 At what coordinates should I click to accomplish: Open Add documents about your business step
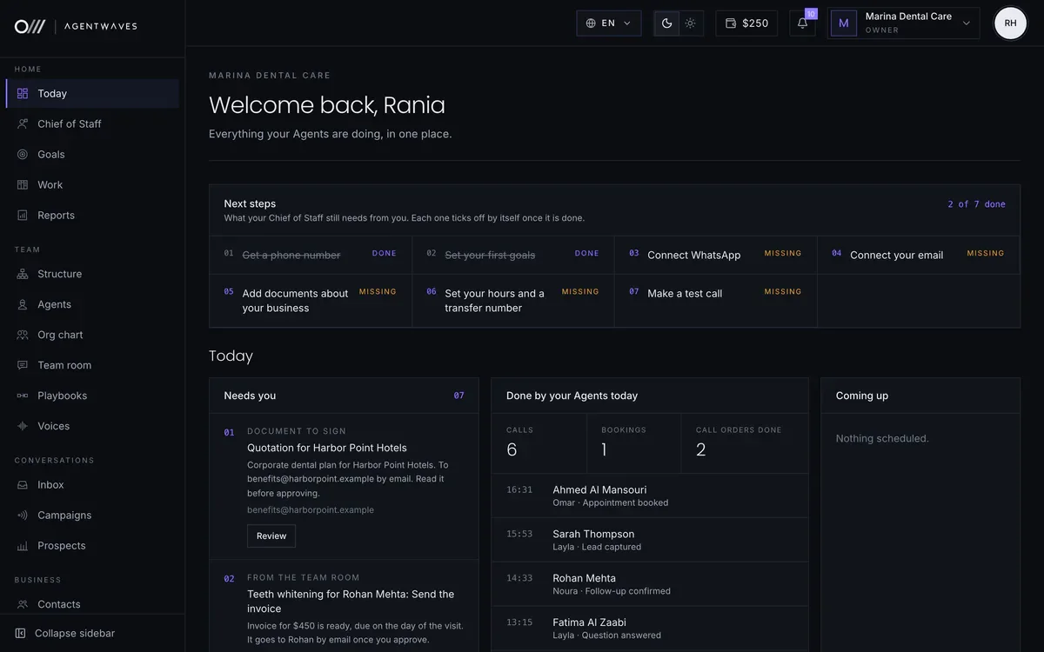coord(311,301)
